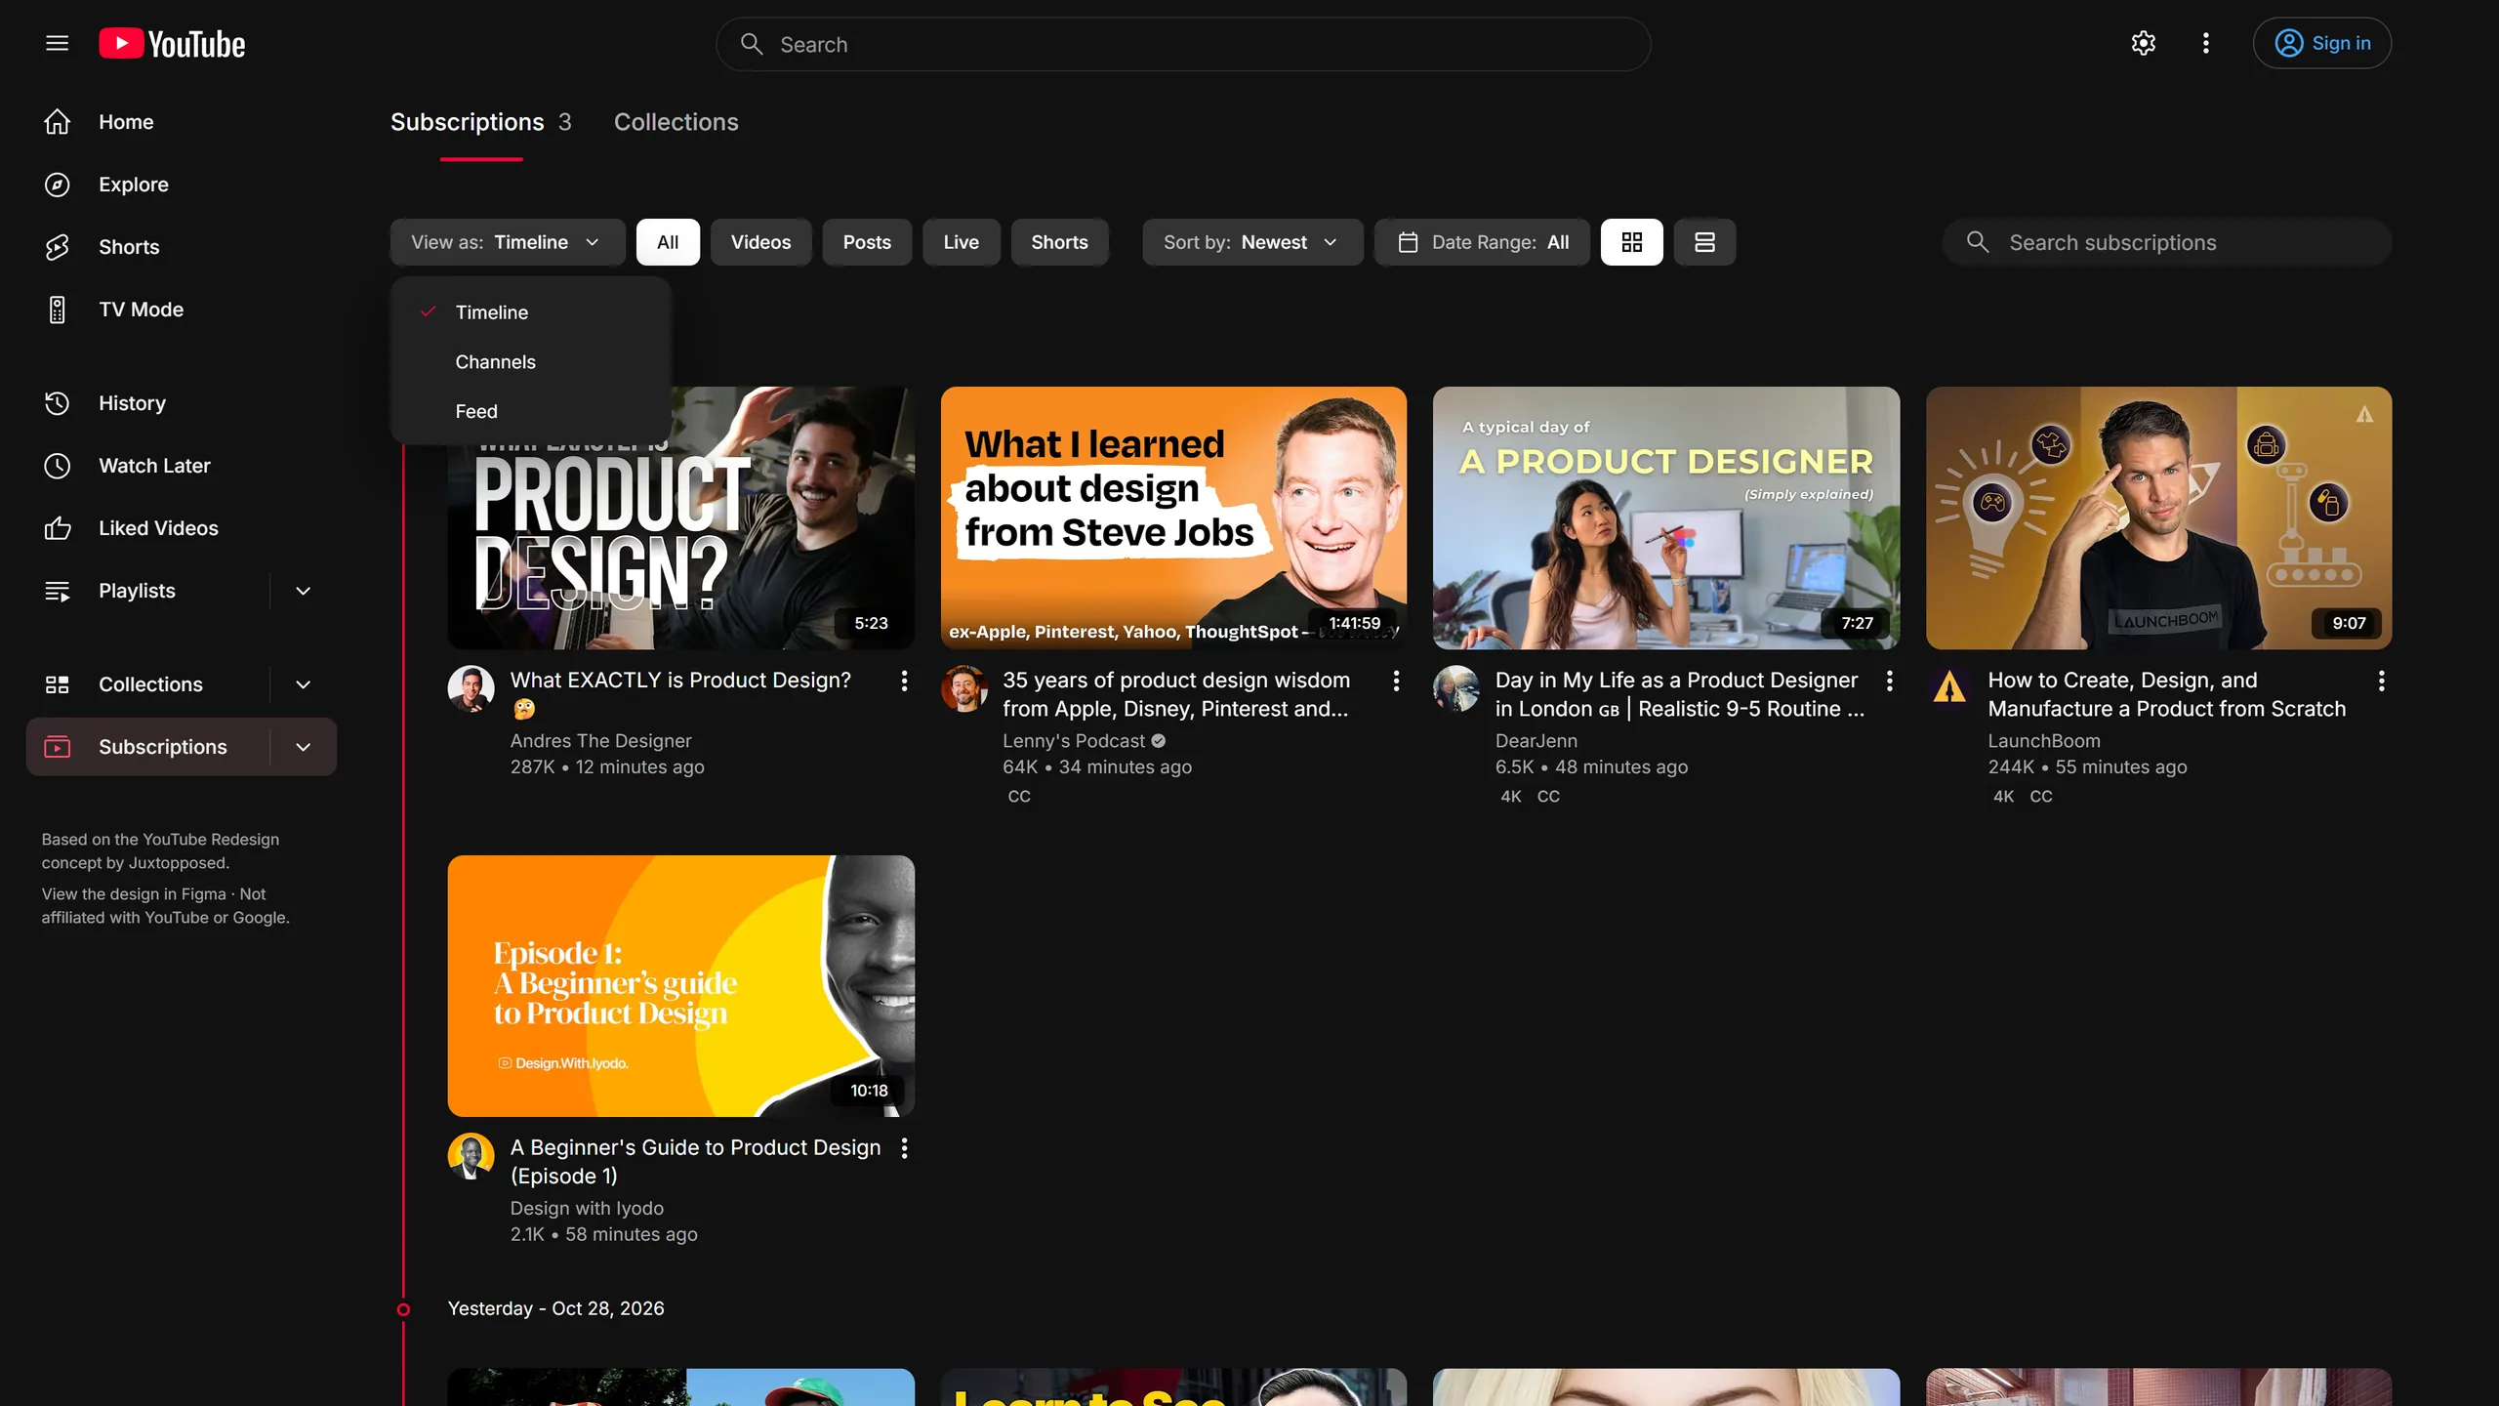Screen dimensions: 2499x1406
Task: Click into the main Search field
Action: (1183, 44)
